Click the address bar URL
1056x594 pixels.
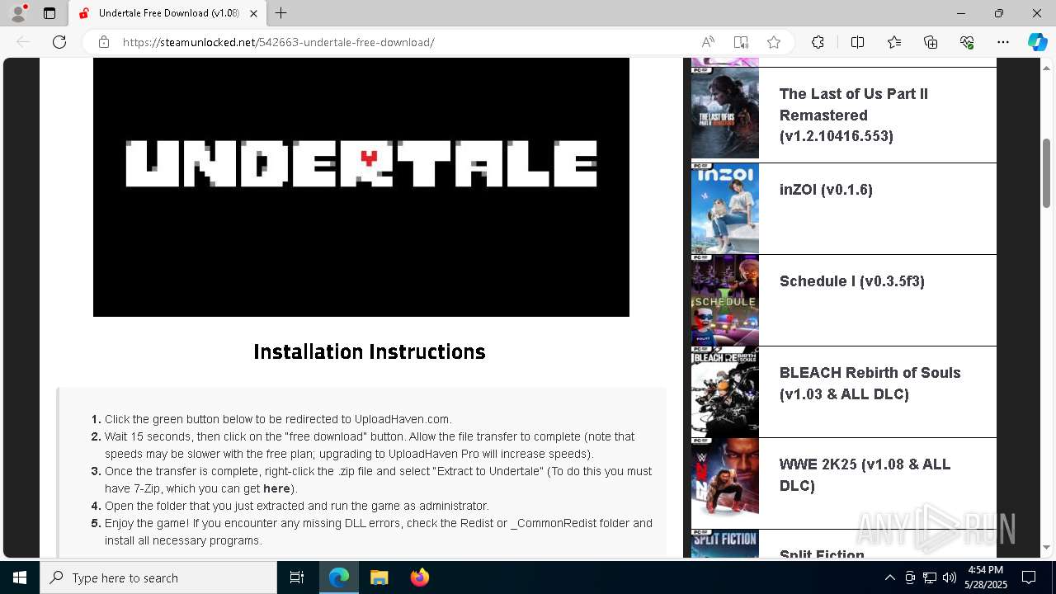[279, 42]
